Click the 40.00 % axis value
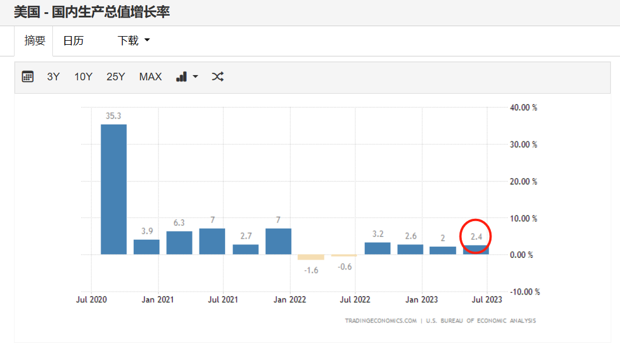Image resolution: width=620 pixels, height=355 pixels. pyautogui.click(x=523, y=108)
